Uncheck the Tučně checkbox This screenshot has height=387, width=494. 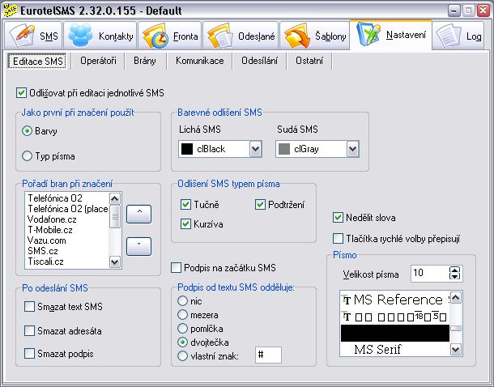tap(185, 204)
